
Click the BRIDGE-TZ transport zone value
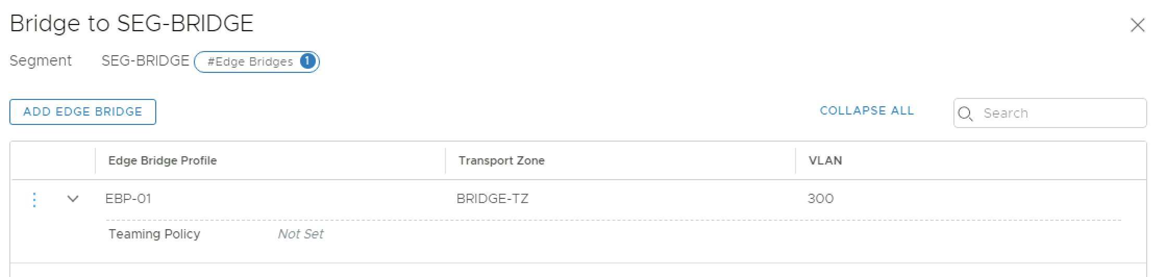(x=492, y=198)
